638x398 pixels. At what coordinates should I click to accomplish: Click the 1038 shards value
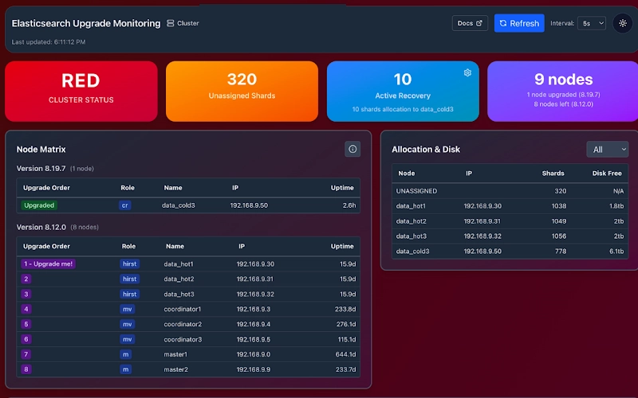pyautogui.click(x=559, y=206)
